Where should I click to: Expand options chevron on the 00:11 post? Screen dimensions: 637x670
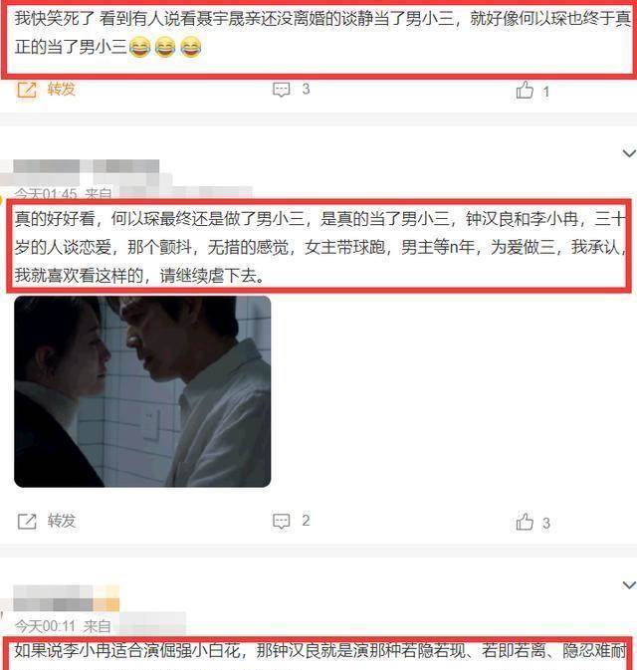tap(629, 584)
